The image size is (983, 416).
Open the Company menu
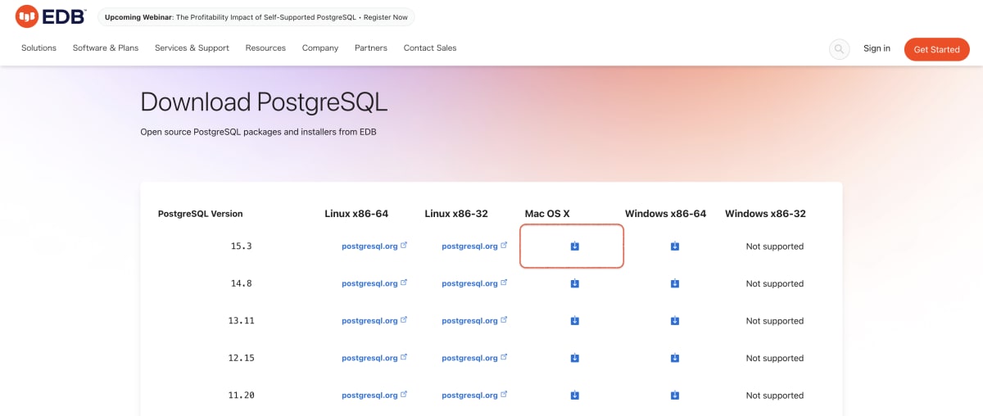[320, 48]
